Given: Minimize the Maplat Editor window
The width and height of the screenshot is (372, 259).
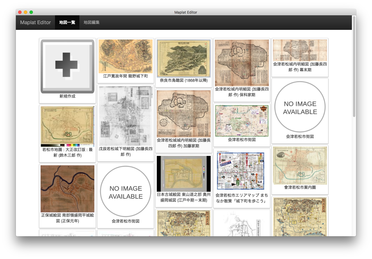Looking at the screenshot, I should pos(26,12).
